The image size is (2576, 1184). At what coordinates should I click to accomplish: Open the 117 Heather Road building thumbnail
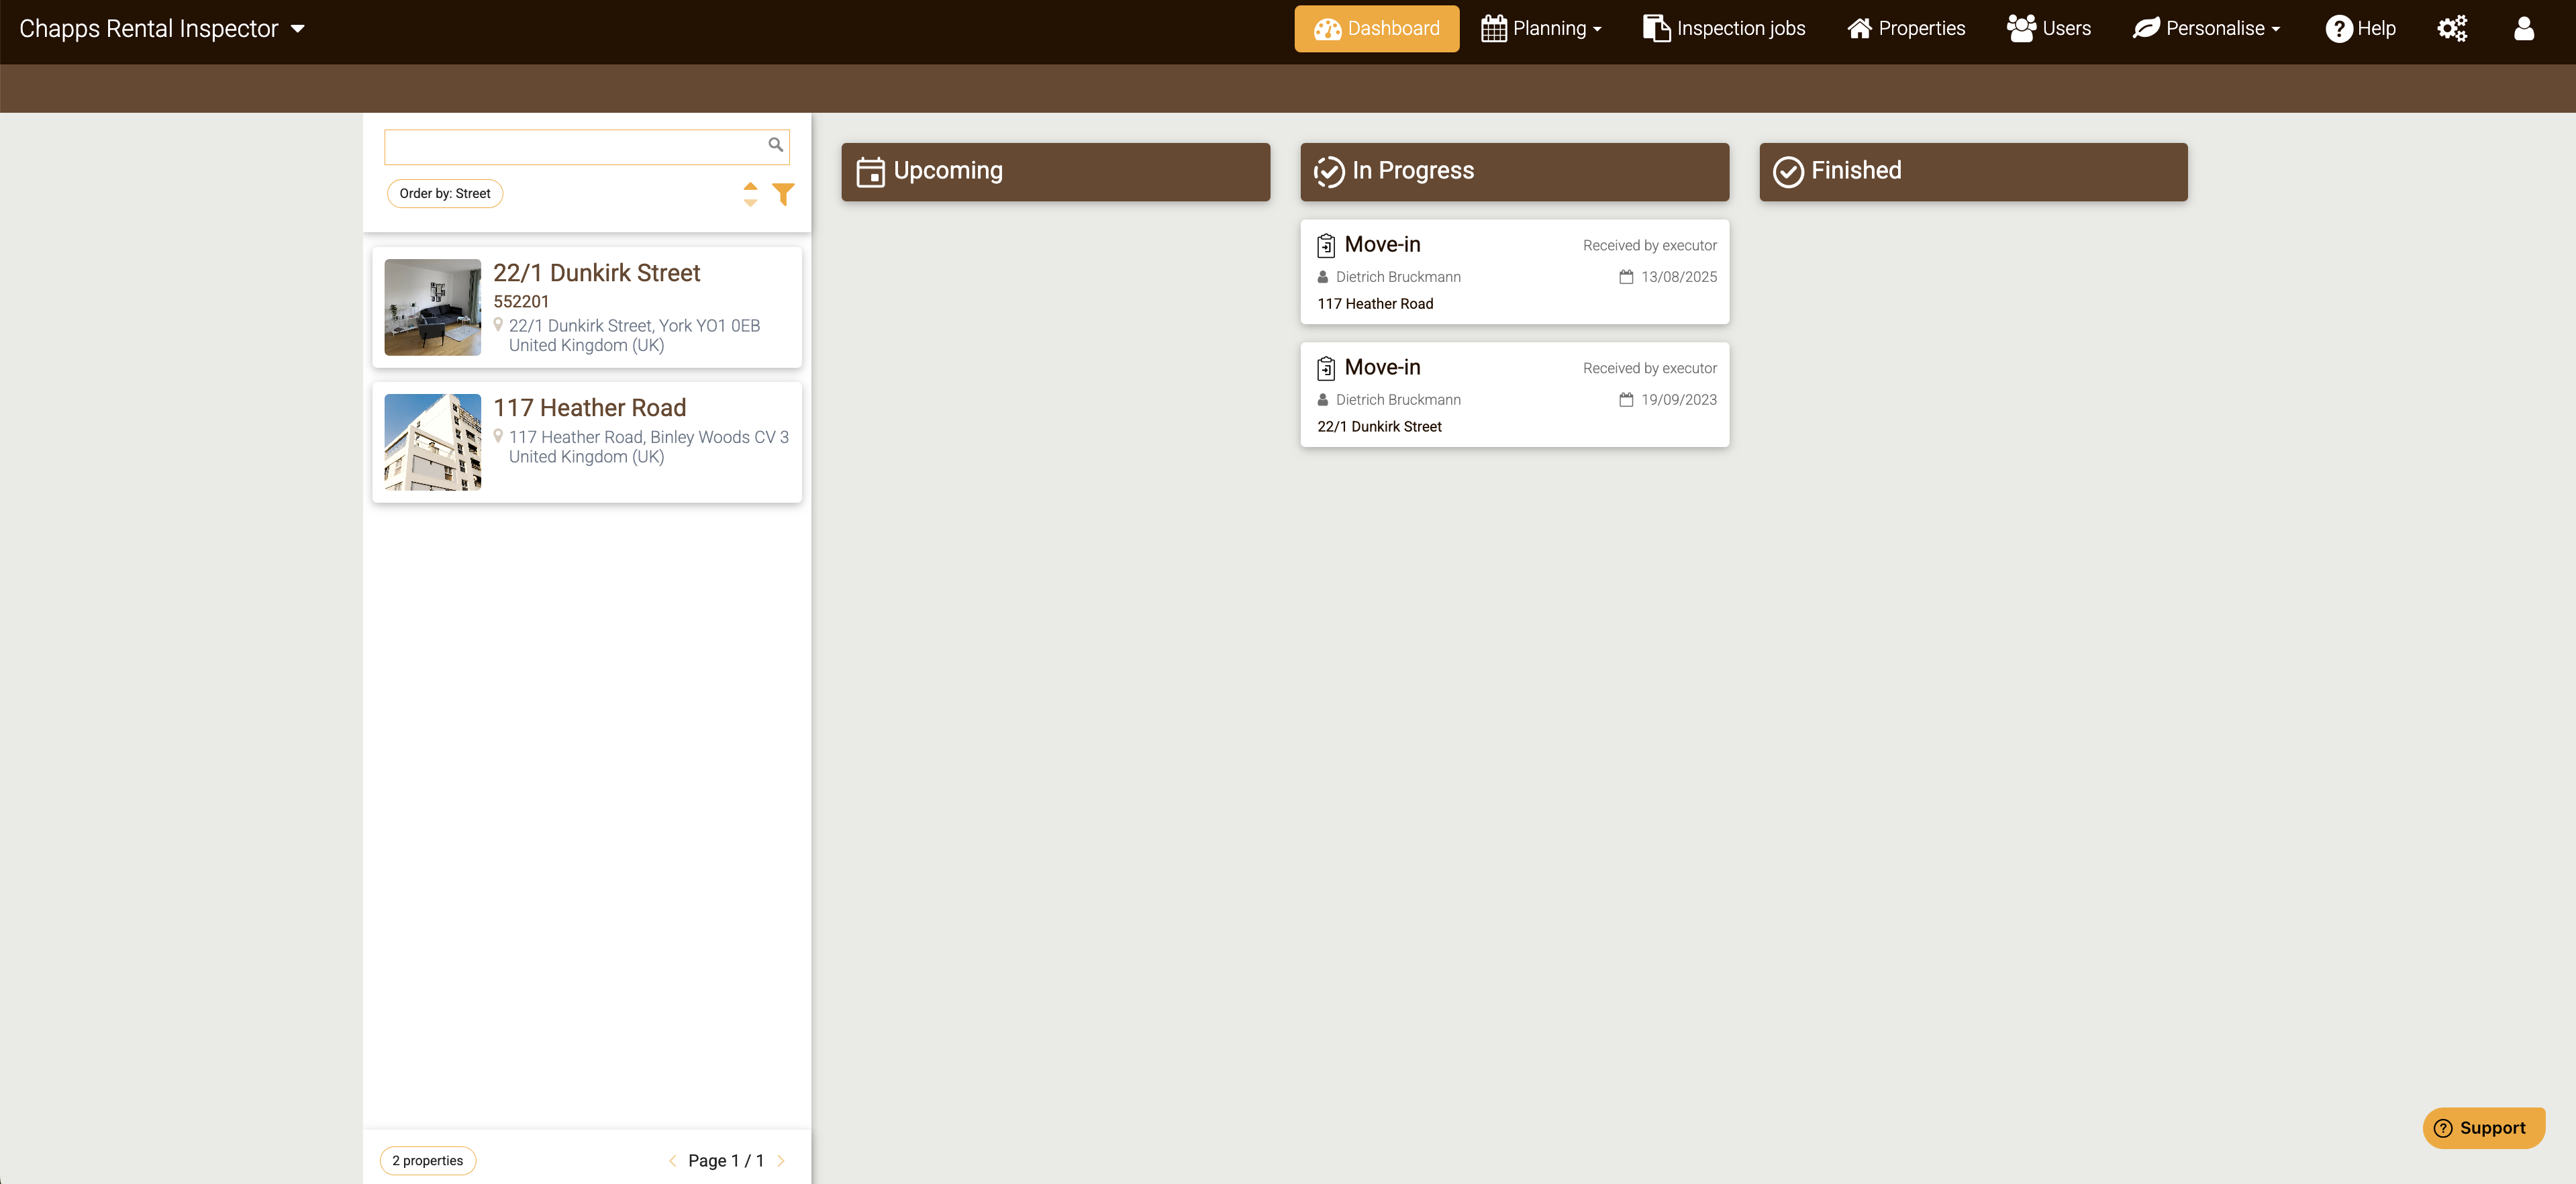[433, 442]
